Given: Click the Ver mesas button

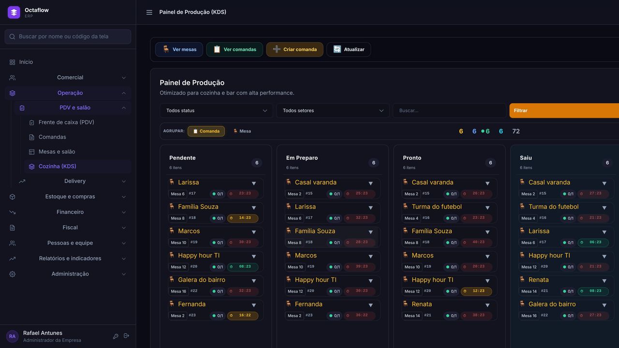Looking at the screenshot, I should [x=179, y=49].
